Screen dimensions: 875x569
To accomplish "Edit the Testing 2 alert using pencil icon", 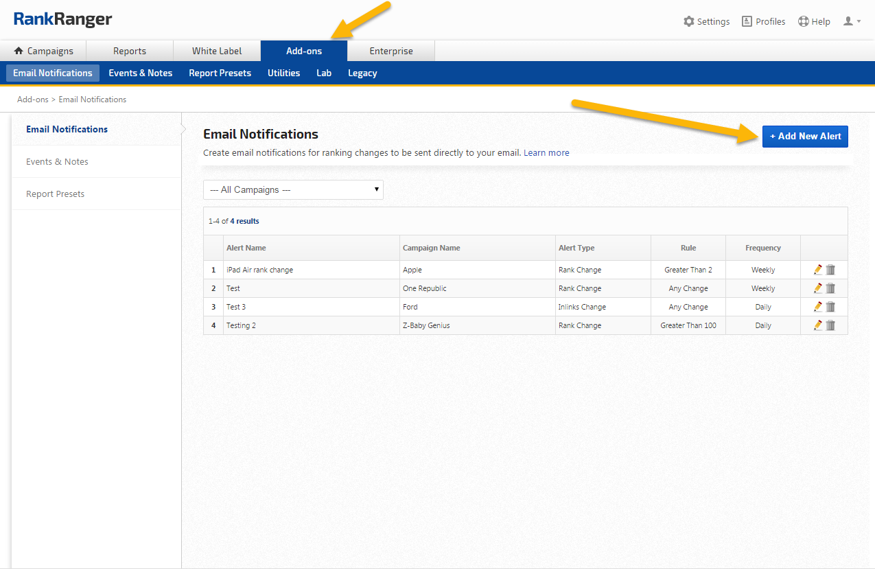I will click(x=817, y=325).
